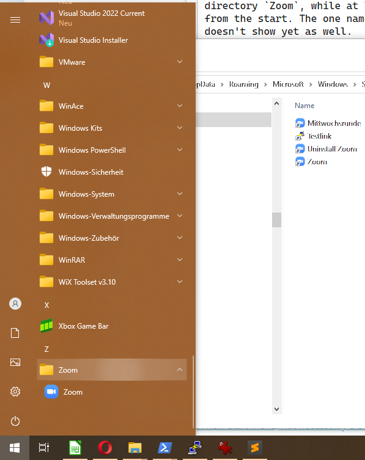Collapse the Zoom folder chevron

pos(180,370)
